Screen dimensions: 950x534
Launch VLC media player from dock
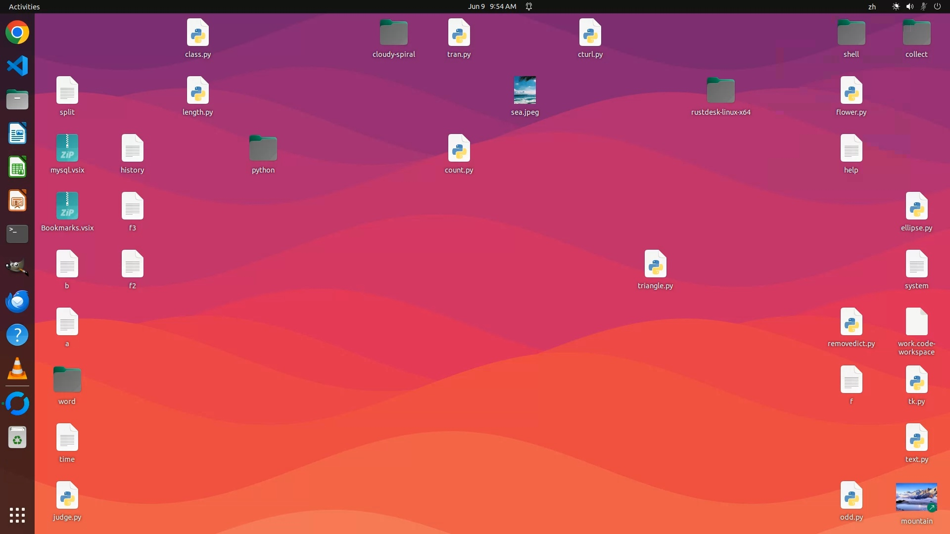[17, 369]
